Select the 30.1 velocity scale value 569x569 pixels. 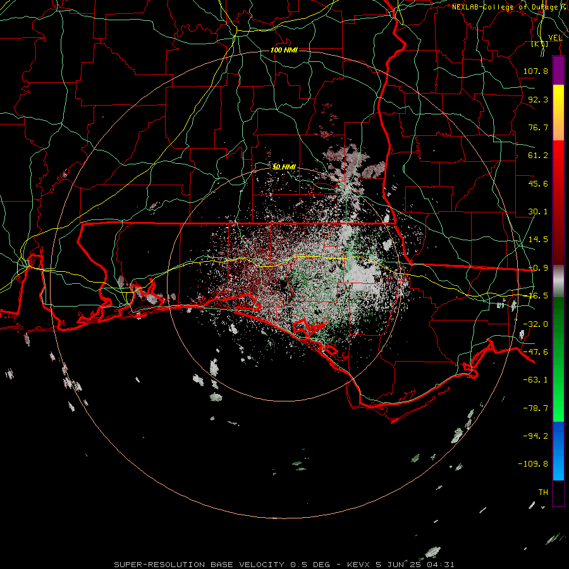pos(538,212)
